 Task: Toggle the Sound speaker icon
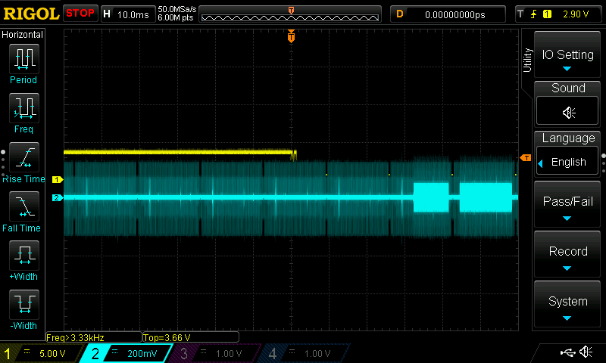(x=568, y=112)
